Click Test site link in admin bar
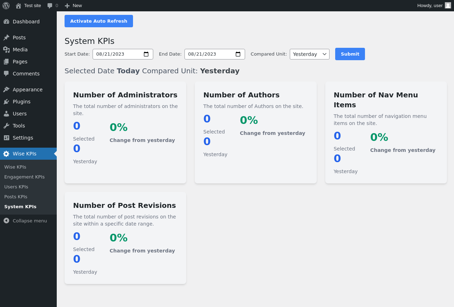The image size is (454, 307). coord(28,6)
